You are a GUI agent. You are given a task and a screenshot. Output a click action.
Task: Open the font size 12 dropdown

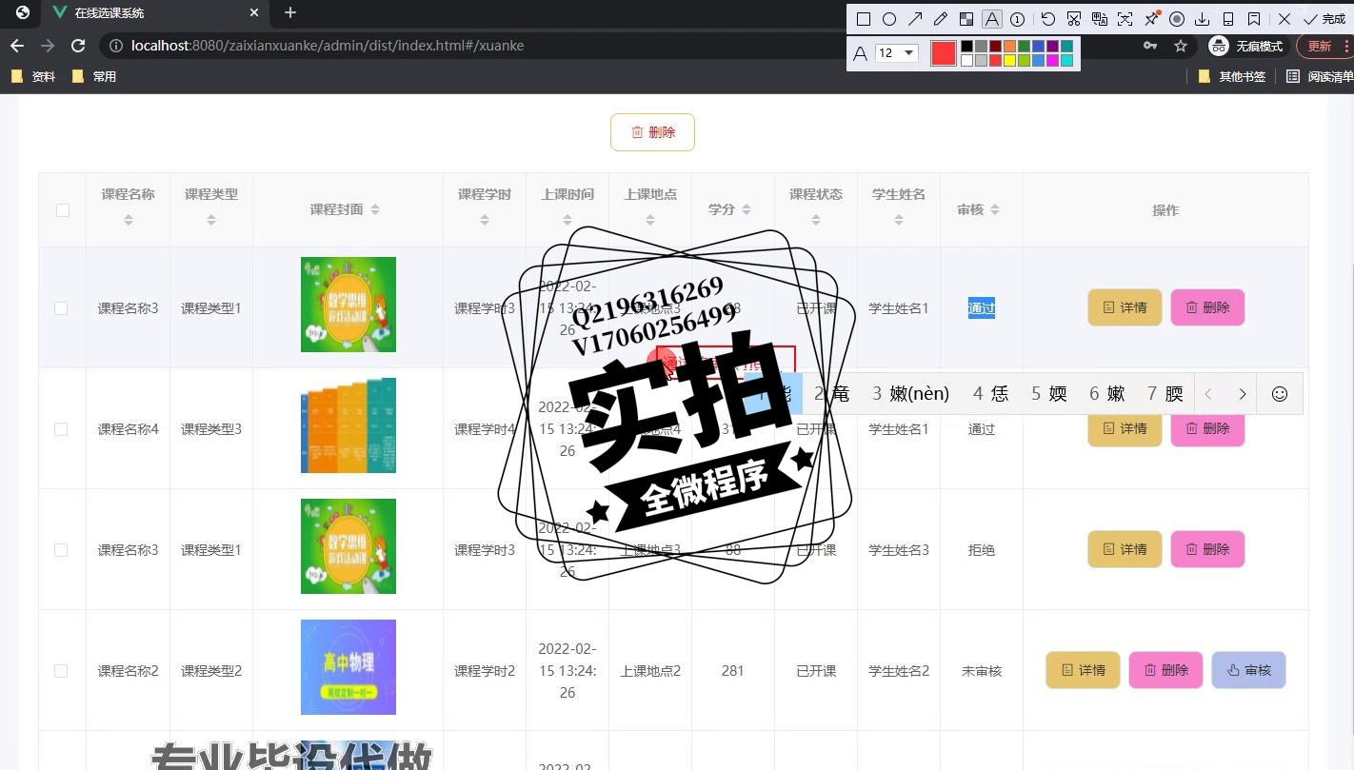[x=896, y=52]
